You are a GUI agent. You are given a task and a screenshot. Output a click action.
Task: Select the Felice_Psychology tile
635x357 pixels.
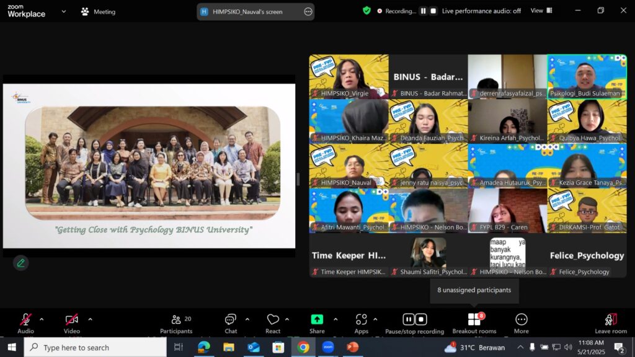point(587,256)
